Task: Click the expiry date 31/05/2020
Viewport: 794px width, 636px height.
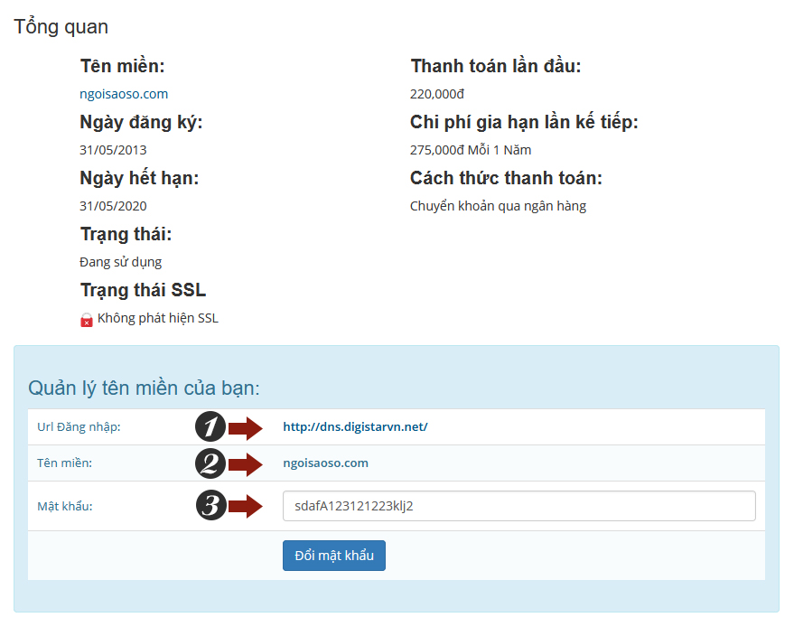Action: pos(113,206)
